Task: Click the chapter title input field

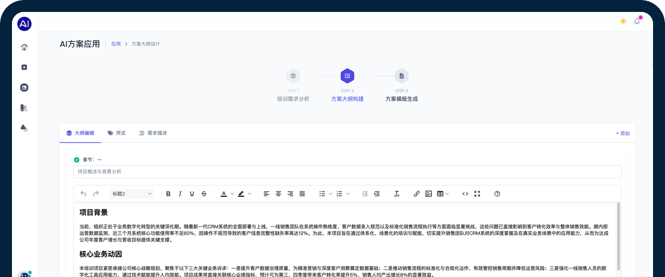Action: [x=347, y=172]
